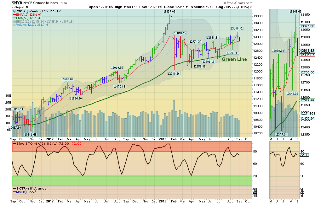Click the 12048.66 low price label

point(174,74)
